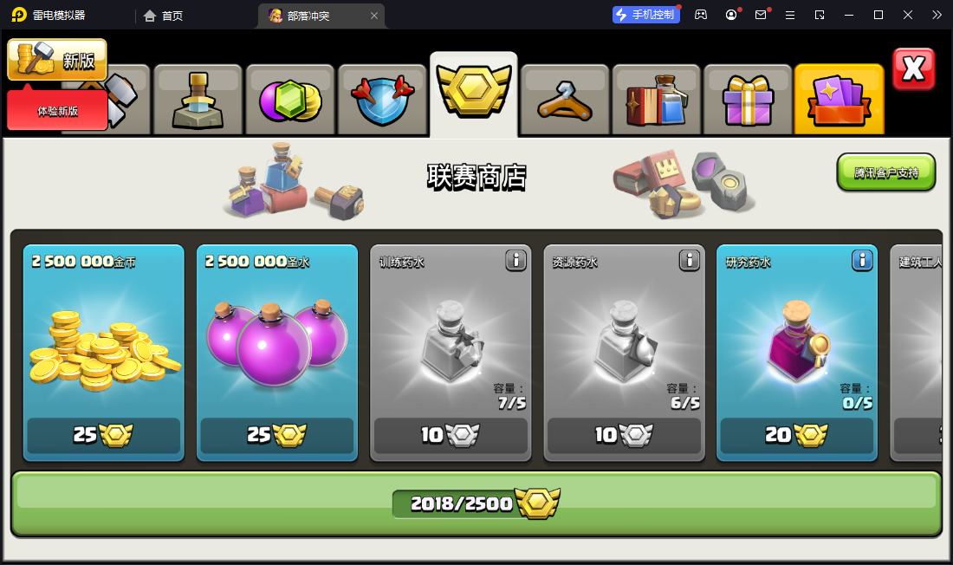Open the gems and resources shop tab
Viewport: 953px width, 565px height.
pos(290,99)
